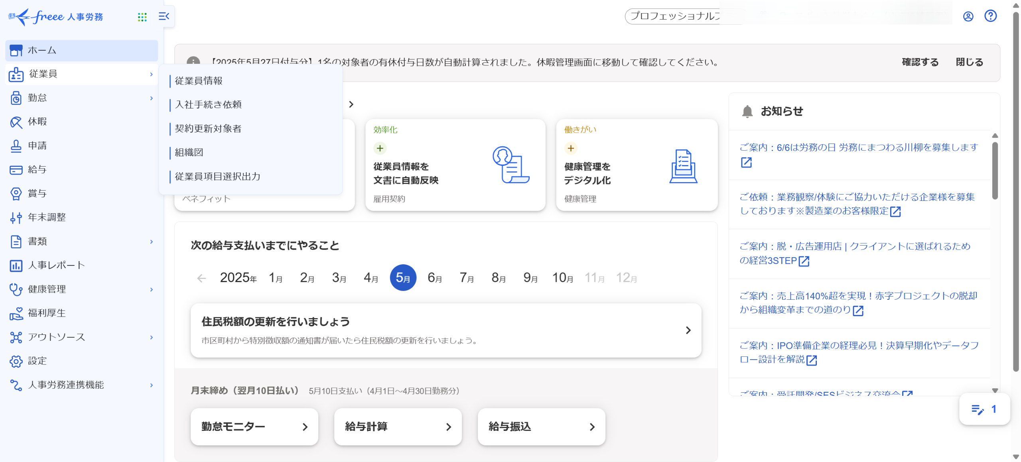The image size is (1021, 462).
Task: Click the 給与 payroll card icon
Action: point(16,170)
